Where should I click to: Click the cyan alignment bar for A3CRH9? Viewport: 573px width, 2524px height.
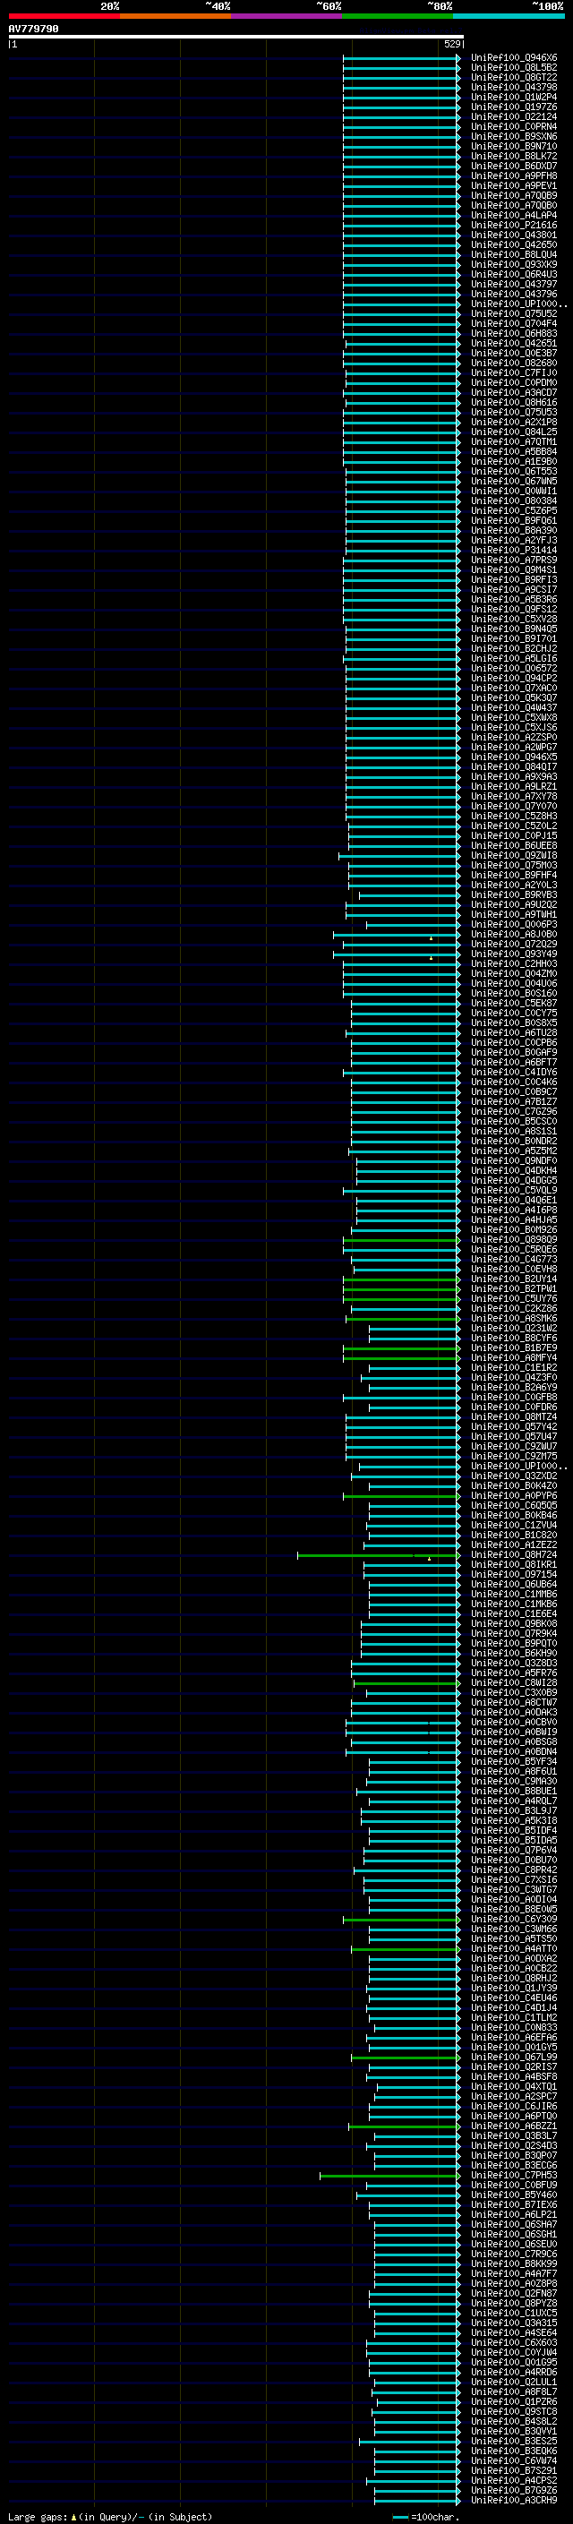coord(416,2501)
